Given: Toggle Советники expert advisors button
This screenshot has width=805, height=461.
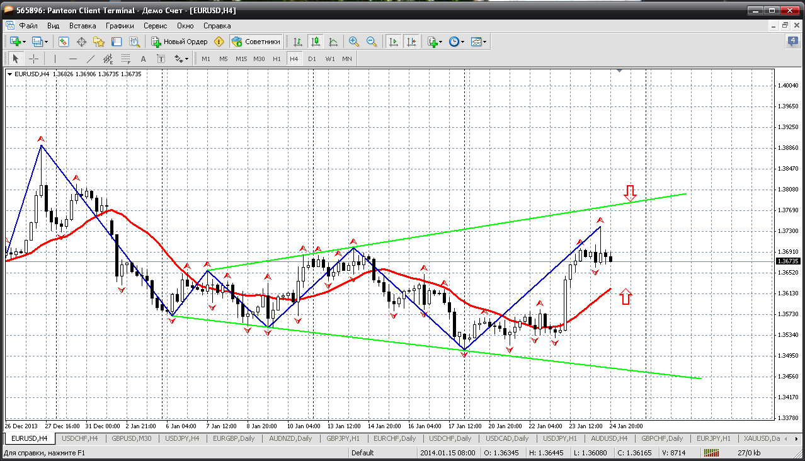Looking at the screenshot, I should [x=256, y=42].
